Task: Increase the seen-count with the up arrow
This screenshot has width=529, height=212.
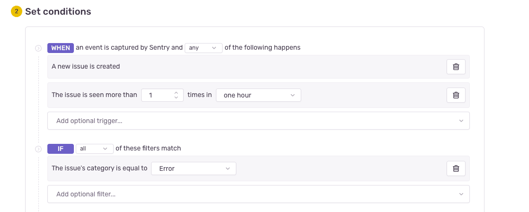Action: click(x=176, y=93)
